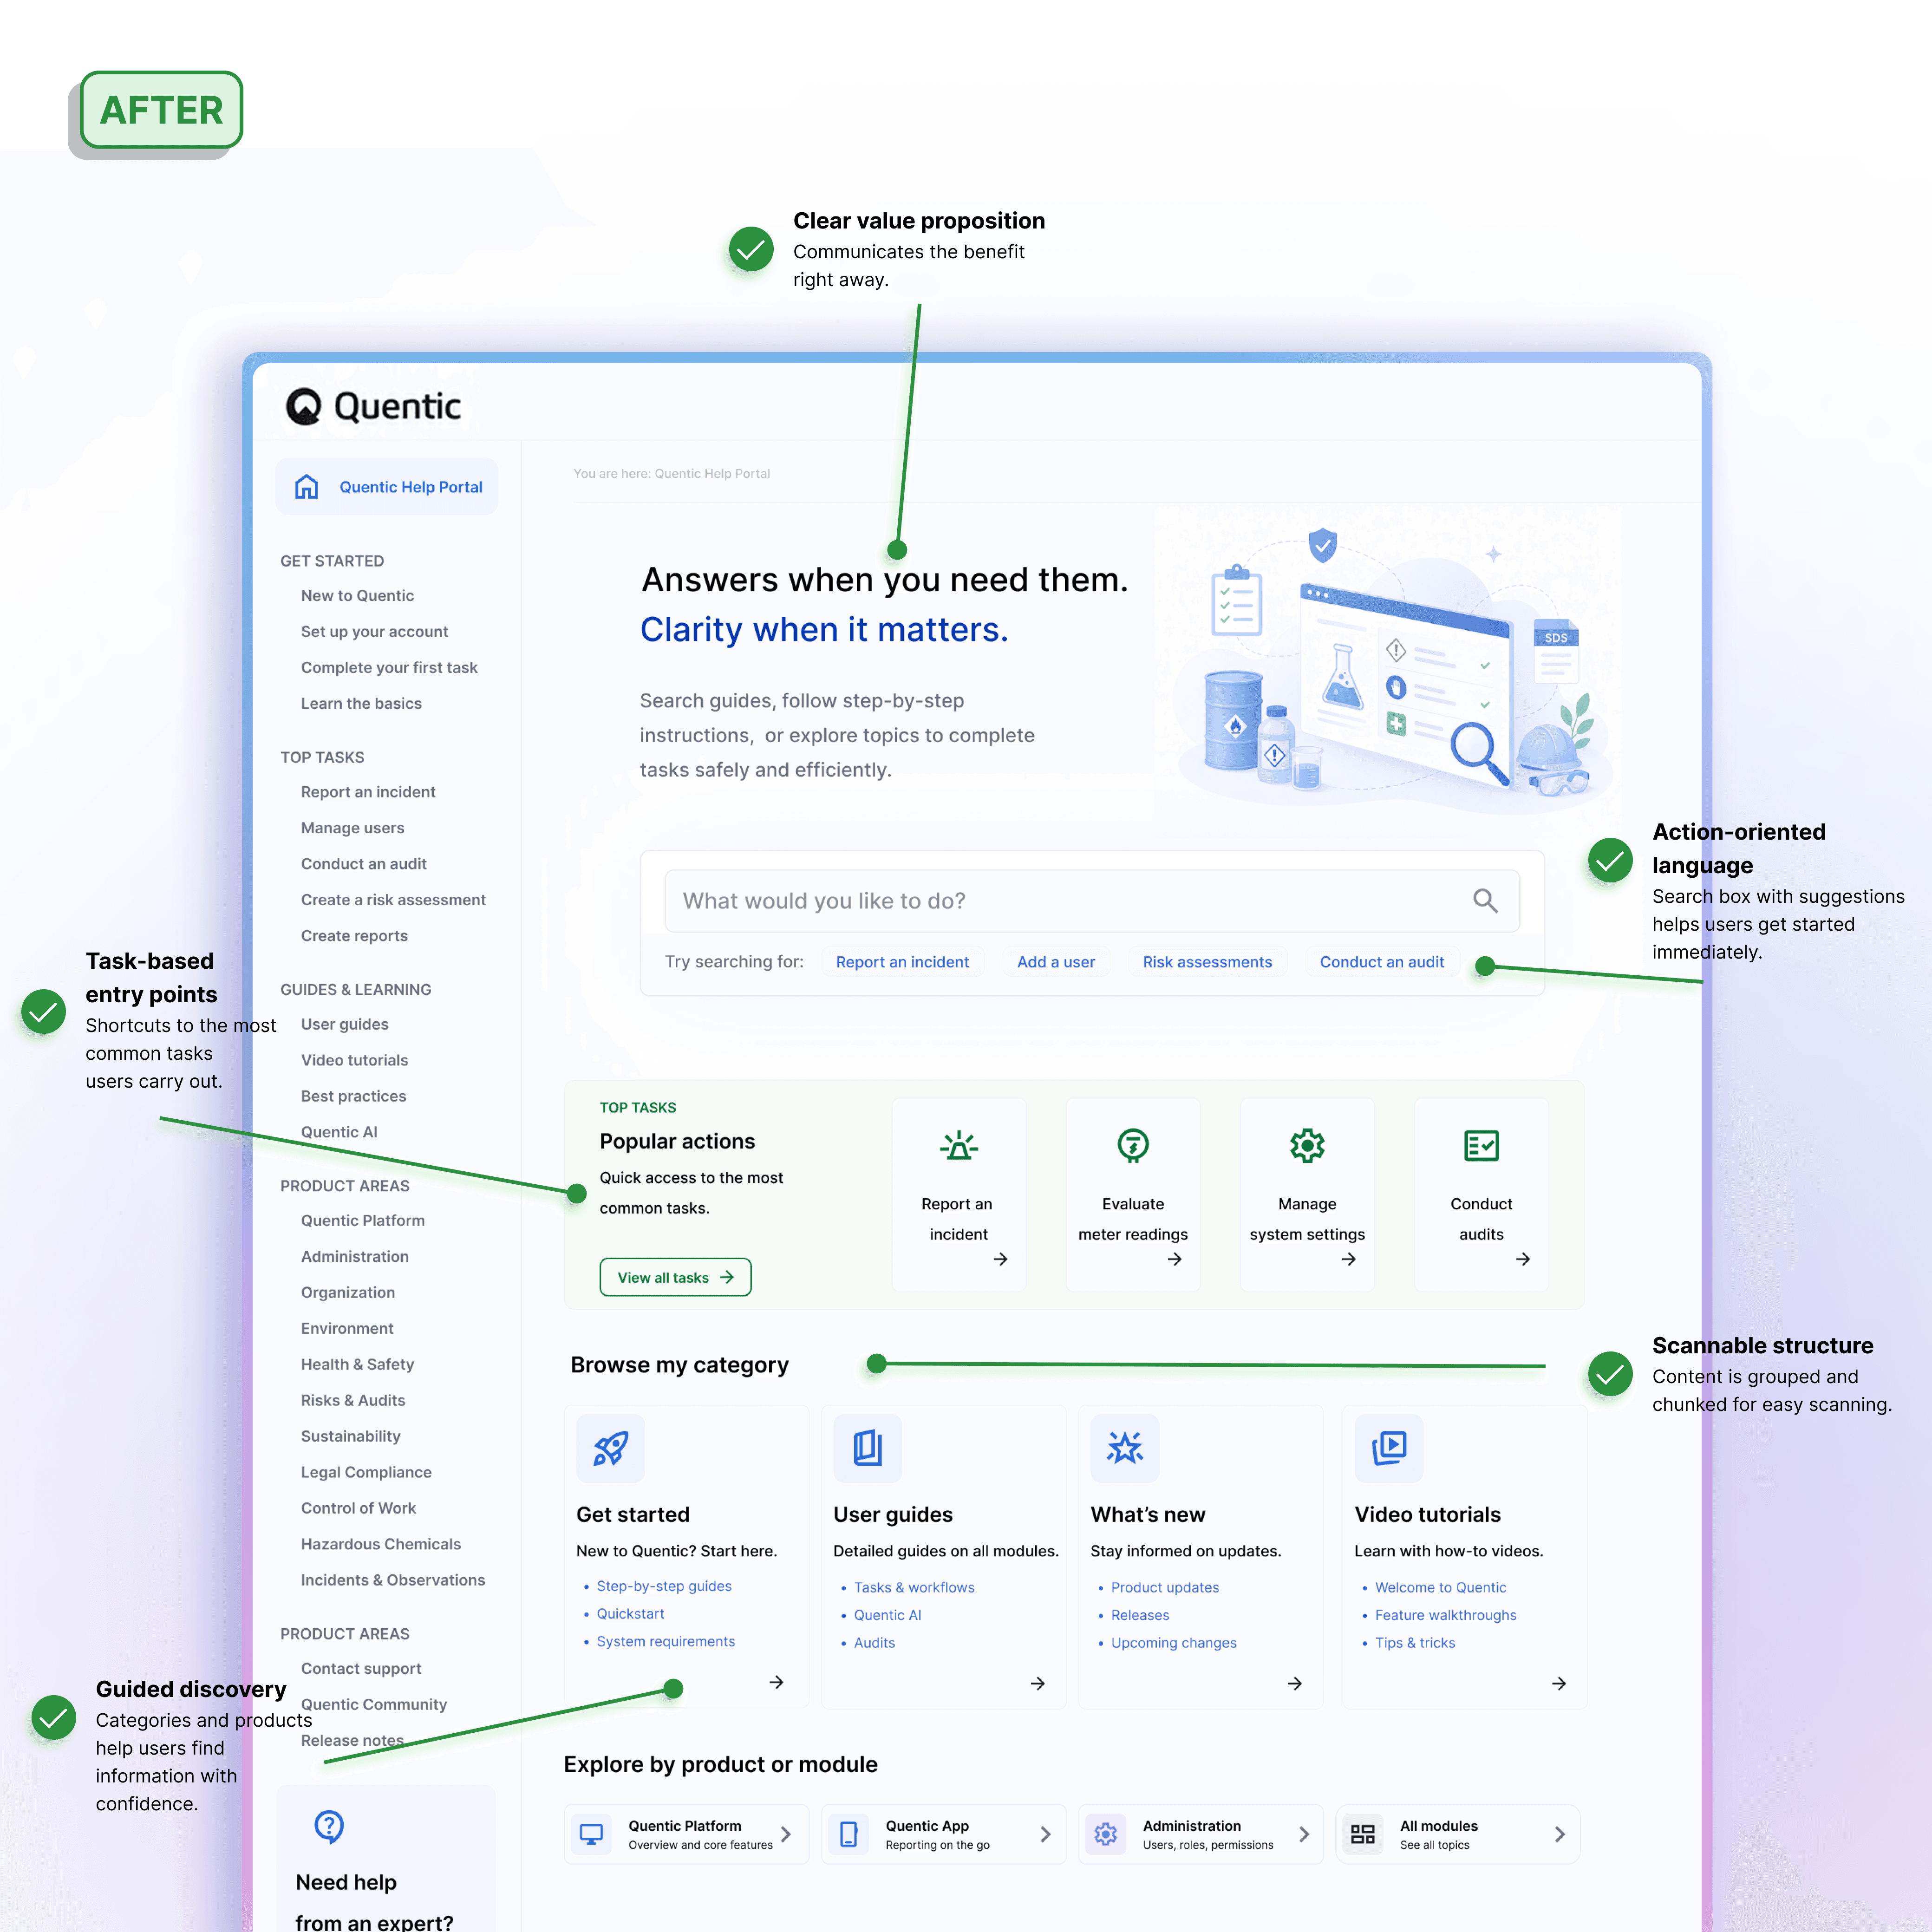1932x1932 pixels.
Task: Expand the All modules chevron
Action: point(1560,1834)
